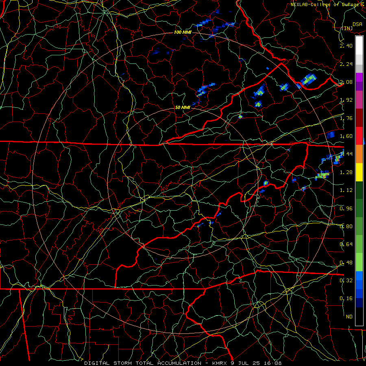The height and width of the screenshot is (366, 366).
Task: Click the '50 NMI' range ring label
Action: pos(183,107)
